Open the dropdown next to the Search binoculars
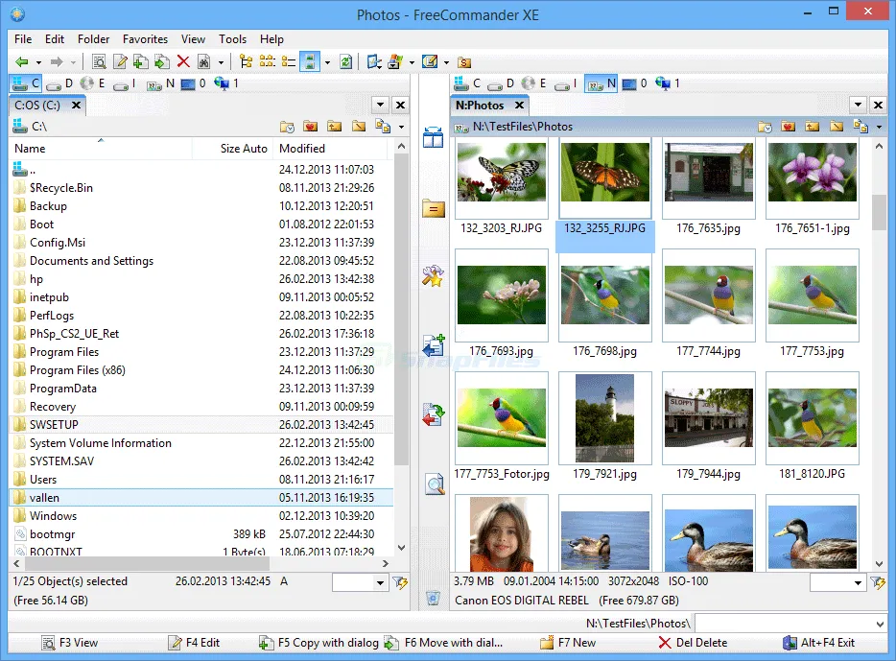The width and height of the screenshot is (896, 661). point(221,62)
